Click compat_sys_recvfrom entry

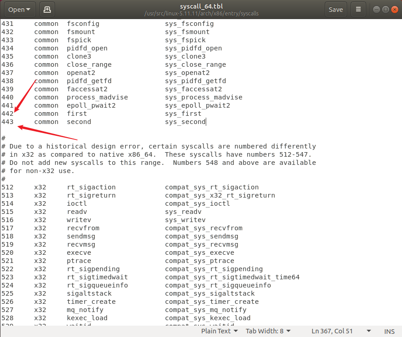[204, 228]
